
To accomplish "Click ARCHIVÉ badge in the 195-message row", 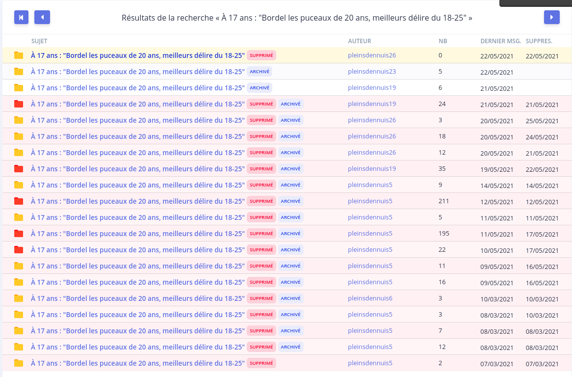I will [x=291, y=234].
